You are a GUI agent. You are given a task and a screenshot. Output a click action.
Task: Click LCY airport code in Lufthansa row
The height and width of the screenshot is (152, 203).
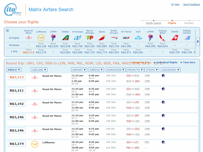[136, 142]
